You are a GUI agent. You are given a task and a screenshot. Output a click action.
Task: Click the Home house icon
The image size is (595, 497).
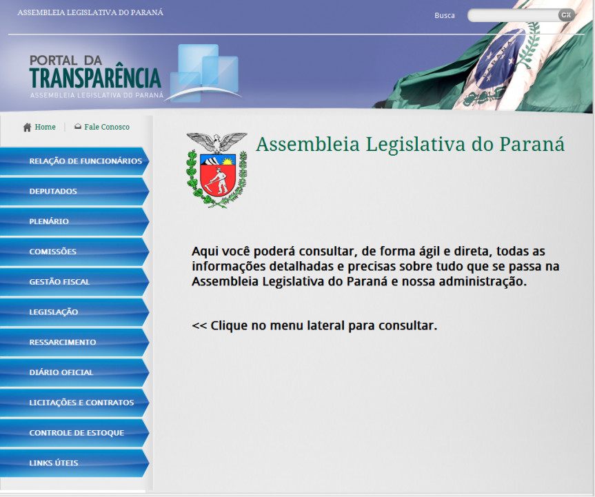tap(27, 128)
